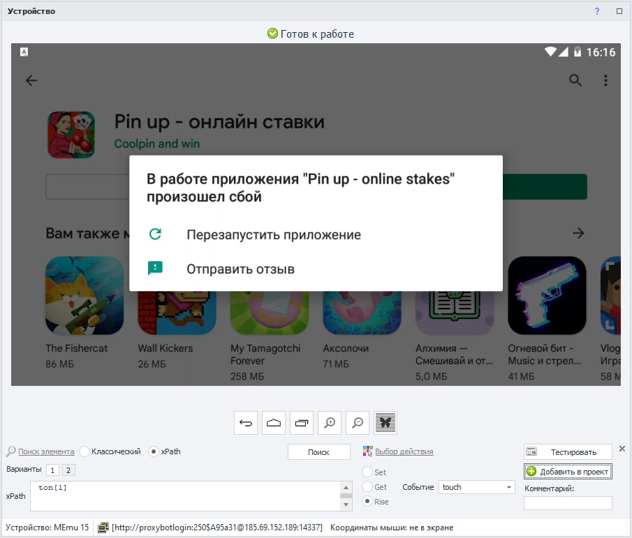The image size is (632, 538).
Task: Click the proxy icon in status bar
Action: click(x=103, y=528)
